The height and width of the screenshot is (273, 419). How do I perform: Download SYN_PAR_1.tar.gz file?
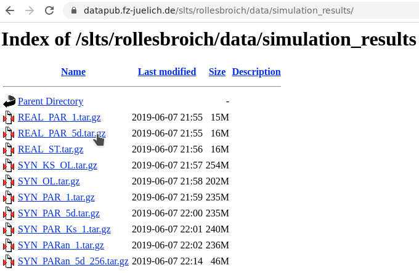tap(56, 197)
